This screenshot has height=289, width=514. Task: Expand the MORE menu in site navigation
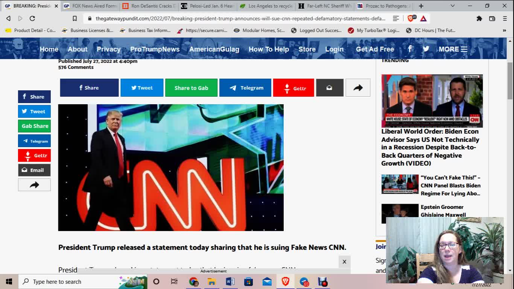click(453, 49)
